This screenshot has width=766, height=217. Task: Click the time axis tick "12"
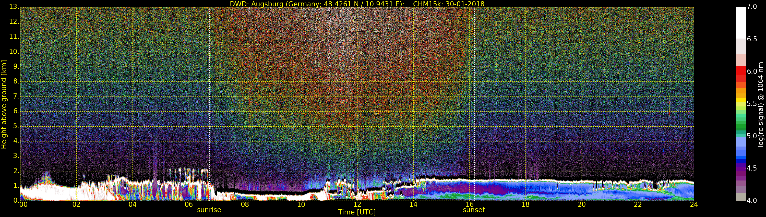point(357,204)
